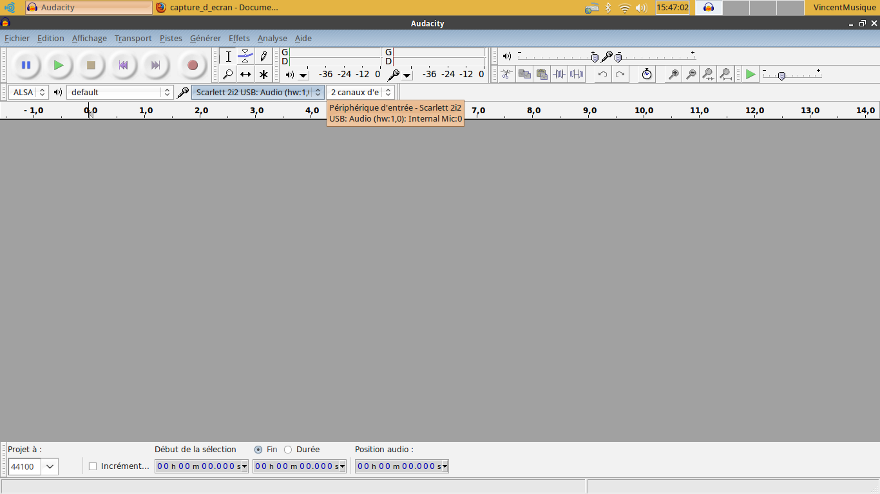The image size is (880, 494).
Task: Click the Sync-Lock tracks clock icon
Action: tap(647, 74)
